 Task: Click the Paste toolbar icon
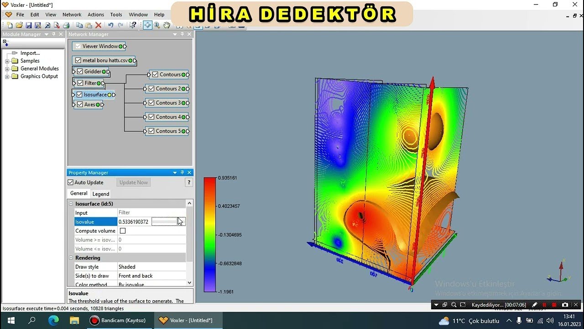point(89,25)
